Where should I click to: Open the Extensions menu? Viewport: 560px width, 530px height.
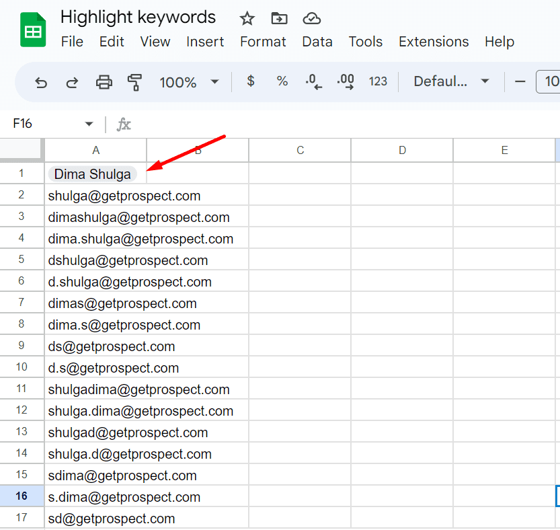click(434, 42)
